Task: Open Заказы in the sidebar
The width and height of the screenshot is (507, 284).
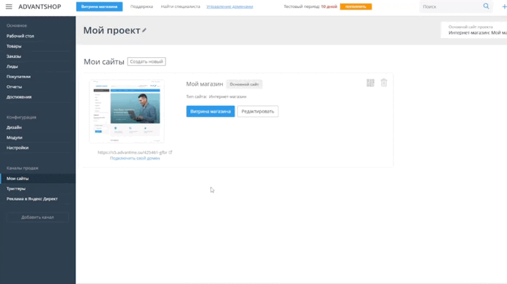Action: (14, 56)
